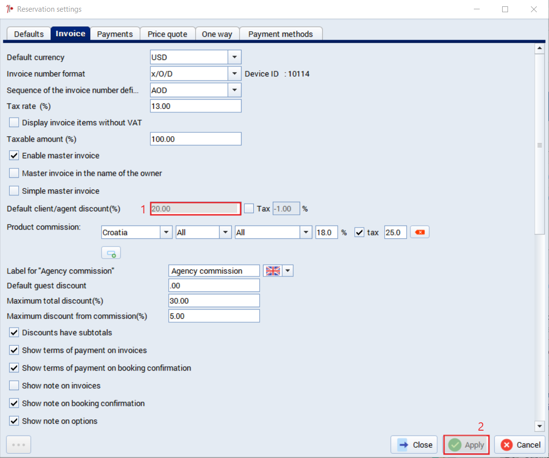This screenshot has width=549, height=458.
Task: Click the discount Tax field showing -1.00
Action: click(x=286, y=208)
